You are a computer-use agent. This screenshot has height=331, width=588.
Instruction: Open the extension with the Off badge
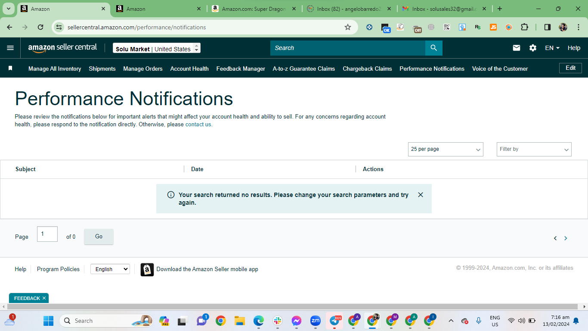(417, 28)
